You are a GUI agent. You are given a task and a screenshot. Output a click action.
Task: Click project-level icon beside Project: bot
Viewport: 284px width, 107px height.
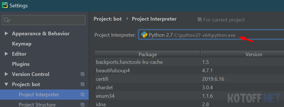click(x=82, y=84)
